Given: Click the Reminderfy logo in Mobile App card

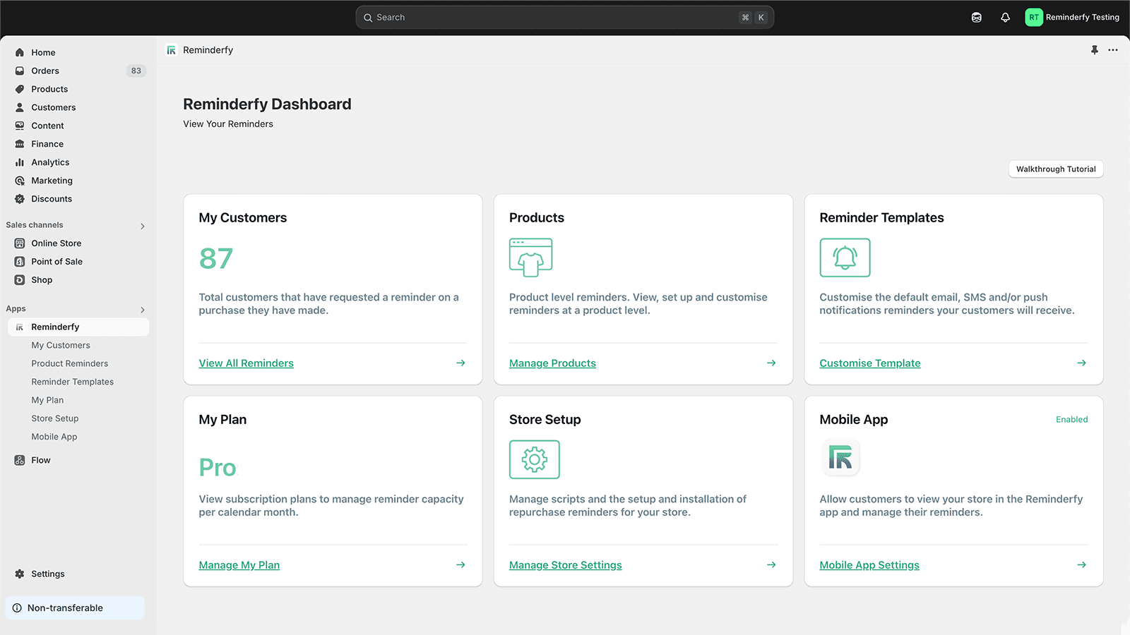Looking at the screenshot, I should coord(840,458).
